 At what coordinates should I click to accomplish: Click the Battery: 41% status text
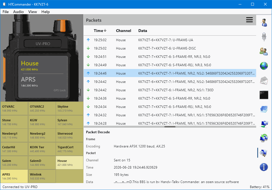coord(259,187)
